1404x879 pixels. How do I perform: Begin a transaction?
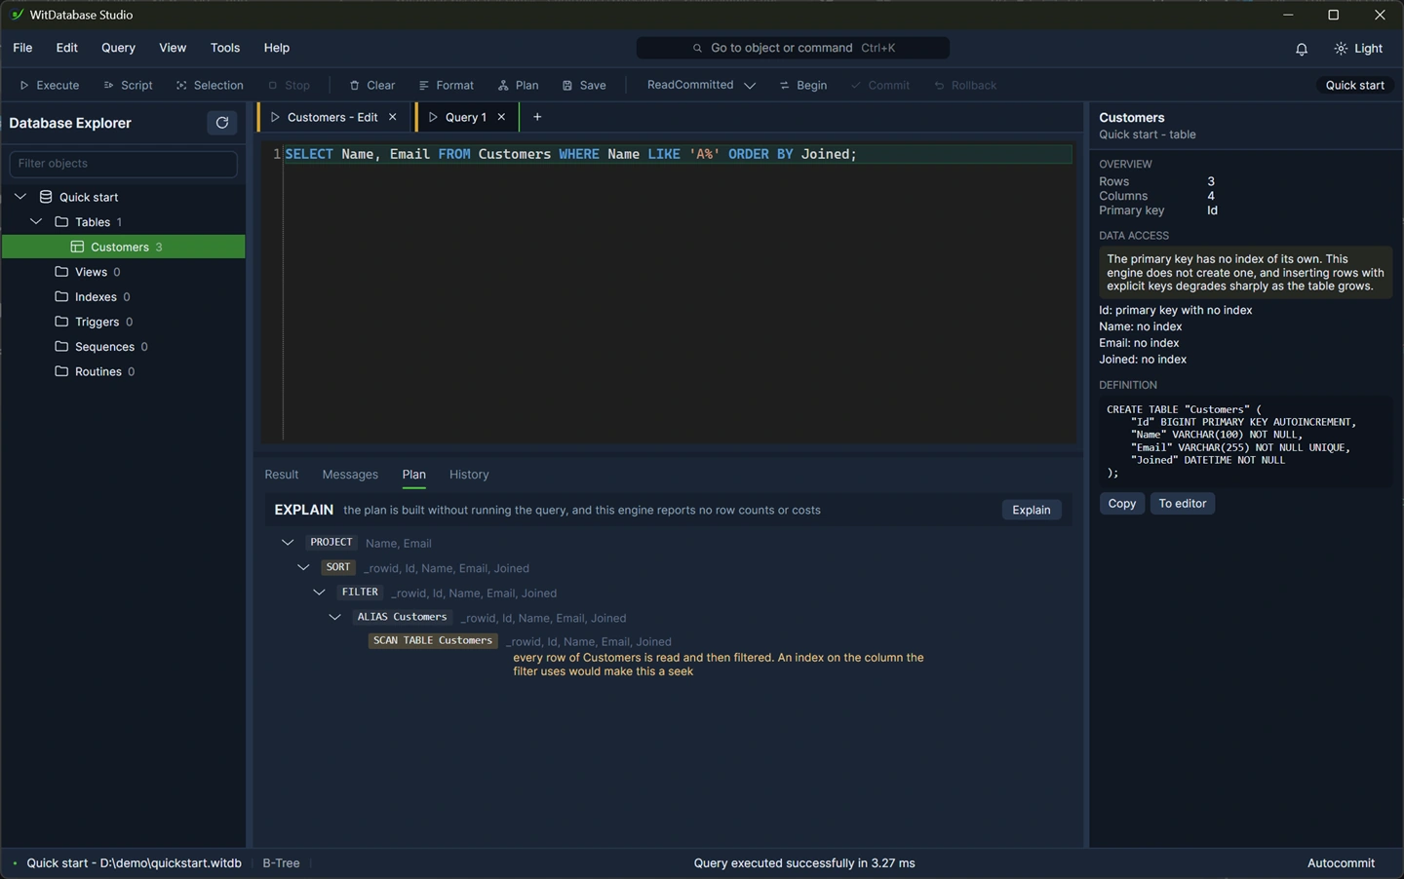coord(803,85)
